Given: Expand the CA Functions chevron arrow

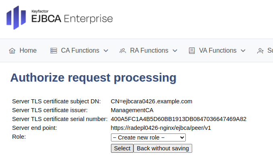Looking at the screenshot, I should 106,51.
